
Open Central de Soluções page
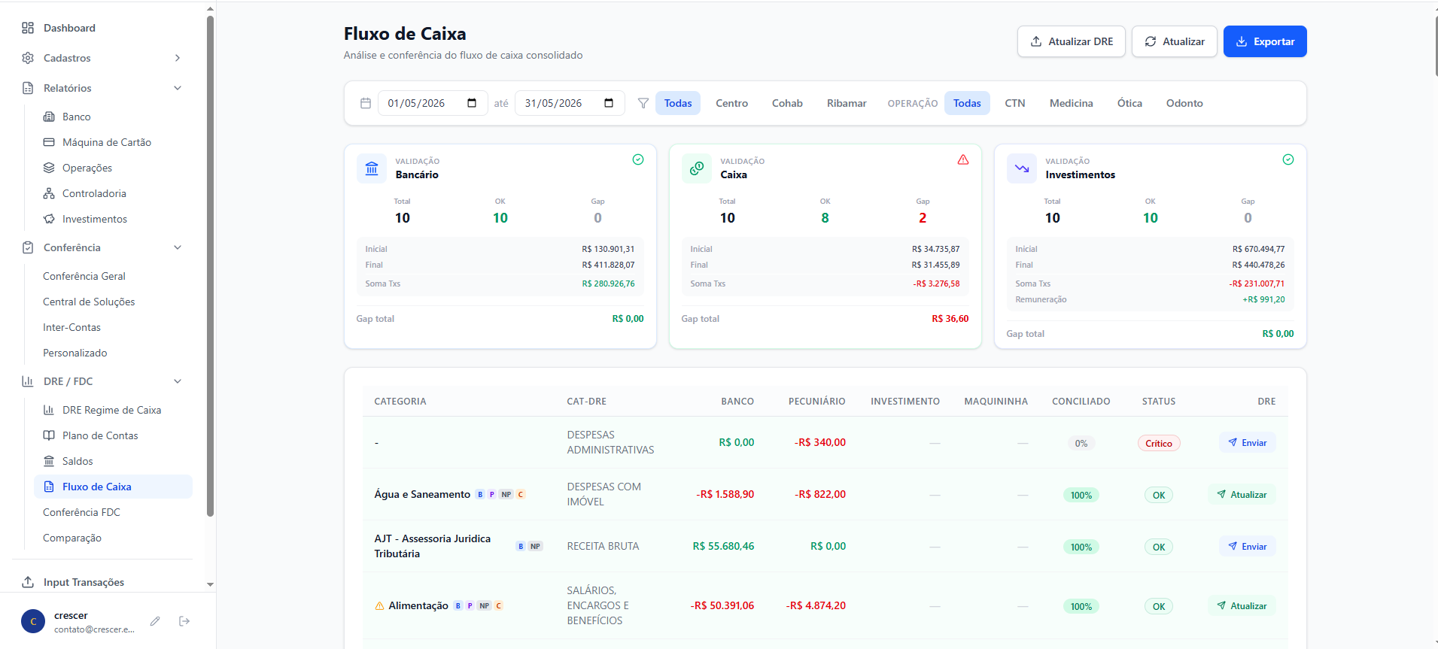tap(89, 302)
